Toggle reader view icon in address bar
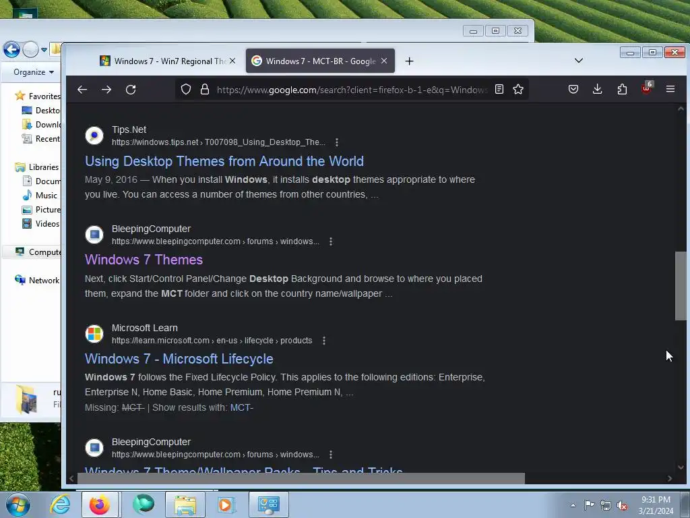 (x=499, y=90)
